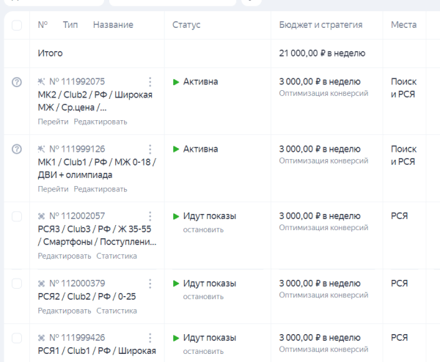Click budget 3 000,00 ₽ for campaign 111999426
440x362 pixels.
pos(320,338)
